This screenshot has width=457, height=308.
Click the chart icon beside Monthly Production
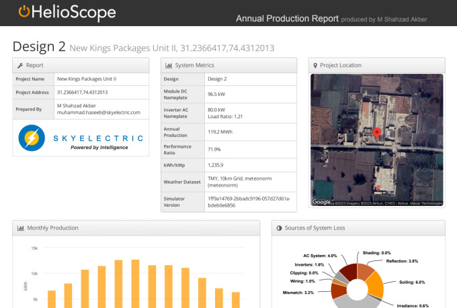tap(20, 228)
